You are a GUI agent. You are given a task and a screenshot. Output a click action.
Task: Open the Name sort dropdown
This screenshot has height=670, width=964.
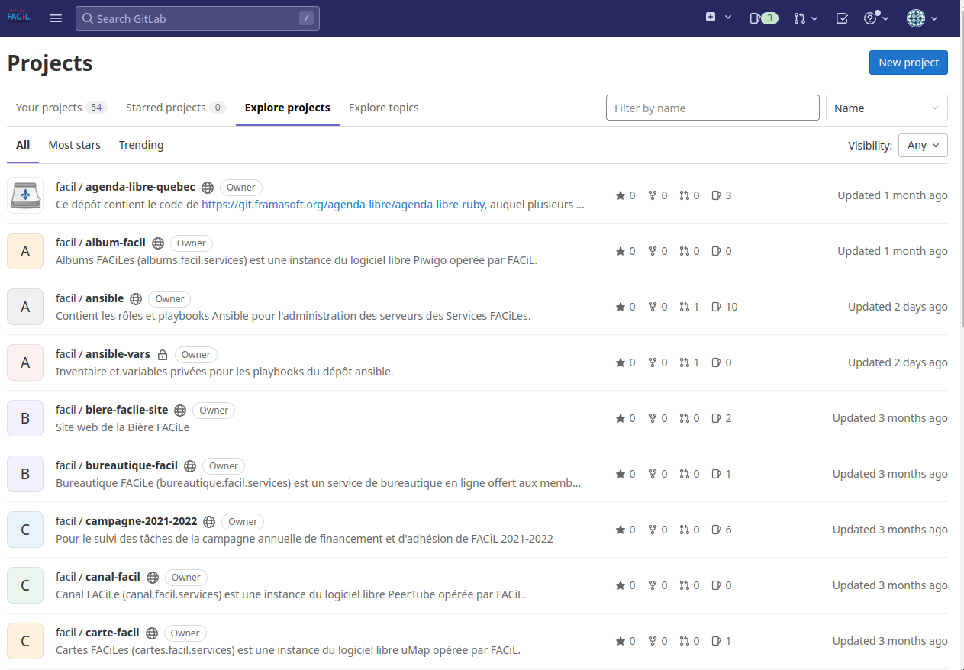point(887,108)
